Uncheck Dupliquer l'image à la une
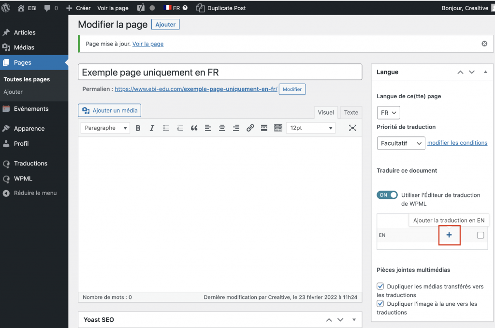The height and width of the screenshot is (328, 495). (380, 304)
